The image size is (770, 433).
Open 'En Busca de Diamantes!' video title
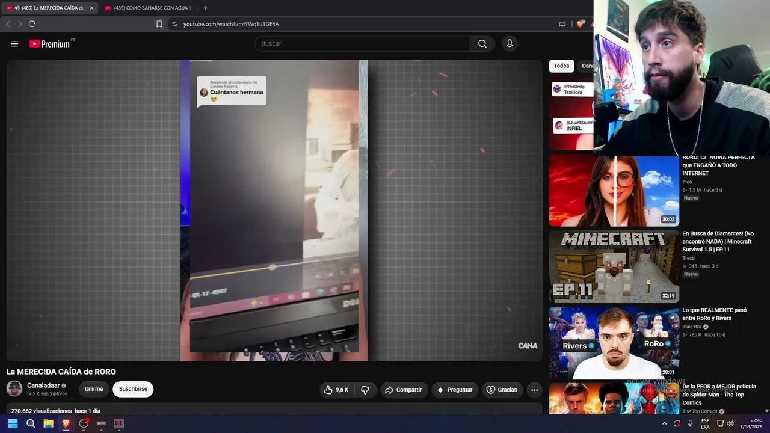click(718, 241)
